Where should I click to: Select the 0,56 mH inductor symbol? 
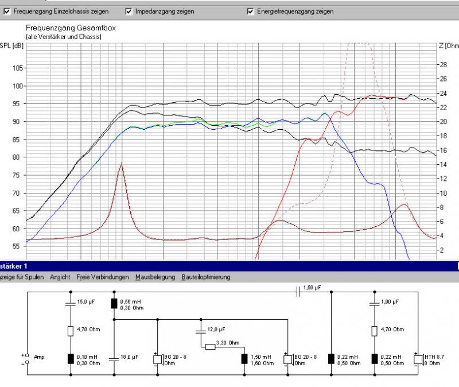(114, 304)
